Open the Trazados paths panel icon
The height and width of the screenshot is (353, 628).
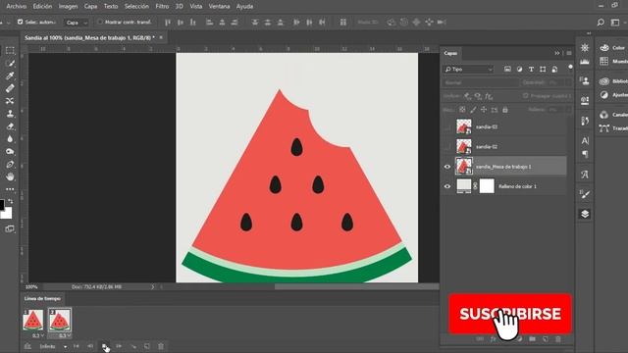point(604,128)
